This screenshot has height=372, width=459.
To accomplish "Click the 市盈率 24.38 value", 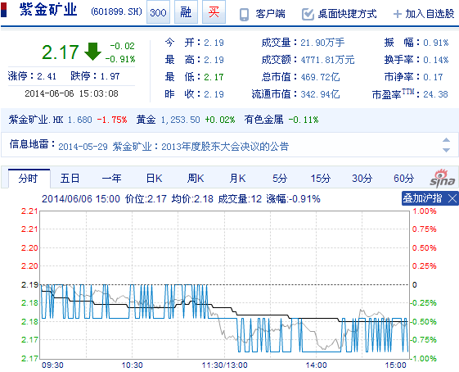I will (435, 94).
